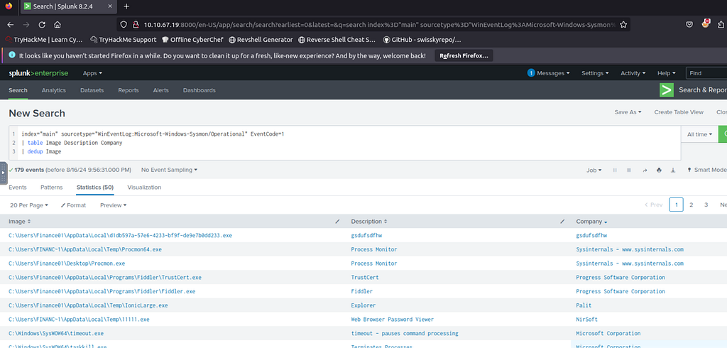Click the Format pencil option
Viewport: 727px width, 348px height.
coord(73,205)
